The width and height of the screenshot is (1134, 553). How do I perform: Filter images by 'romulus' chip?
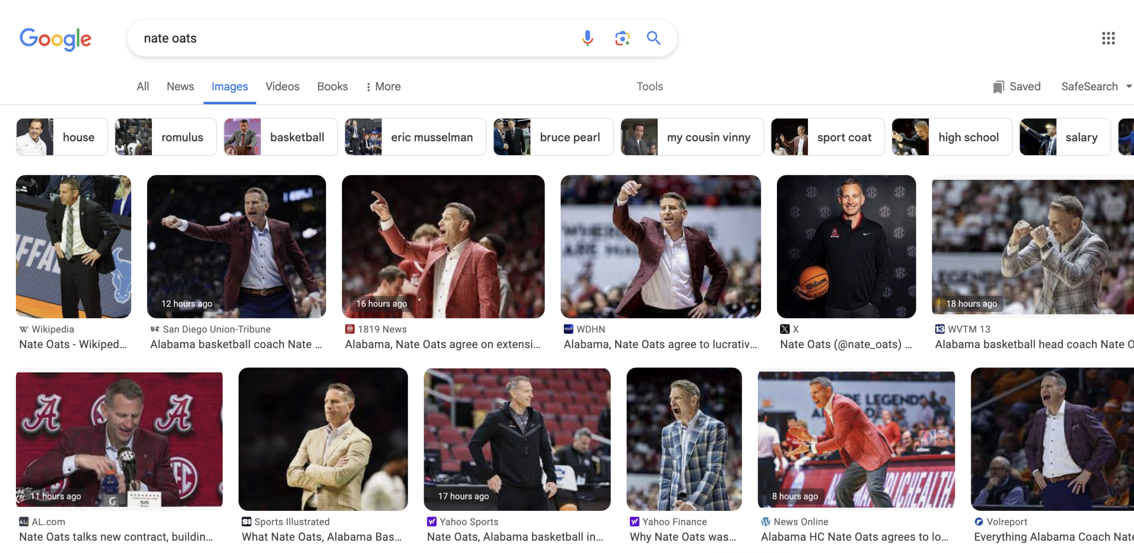click(x=166, y=137)
